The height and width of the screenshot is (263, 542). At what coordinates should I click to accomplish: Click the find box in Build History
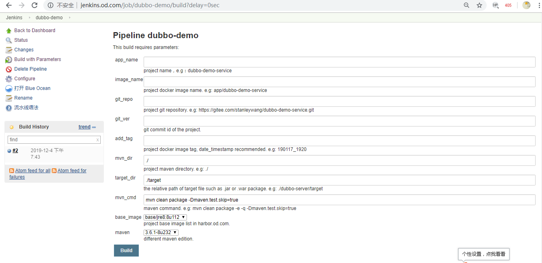[x=54, y=140]
